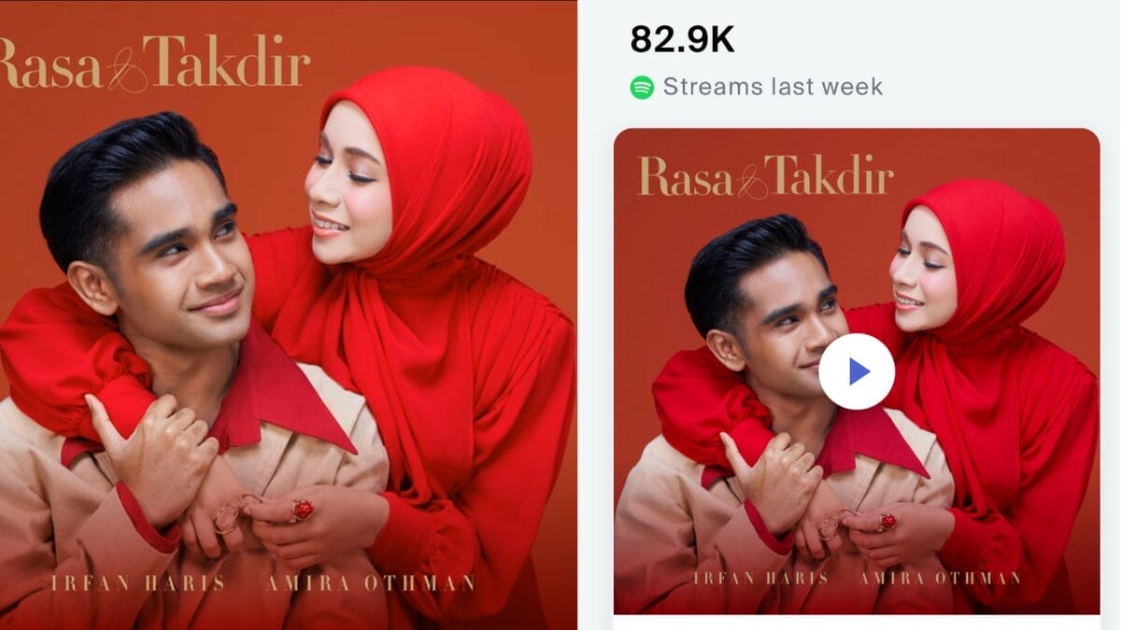Screen dimensions: 1121x630
Task: Click Rasa & Takdir title in right card
Action: coord(766,175)
